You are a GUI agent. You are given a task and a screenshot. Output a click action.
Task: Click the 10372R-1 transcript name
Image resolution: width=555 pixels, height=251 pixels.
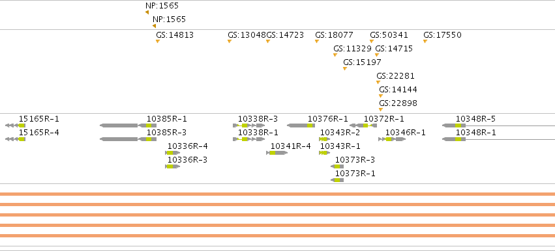tap(383, 119)
